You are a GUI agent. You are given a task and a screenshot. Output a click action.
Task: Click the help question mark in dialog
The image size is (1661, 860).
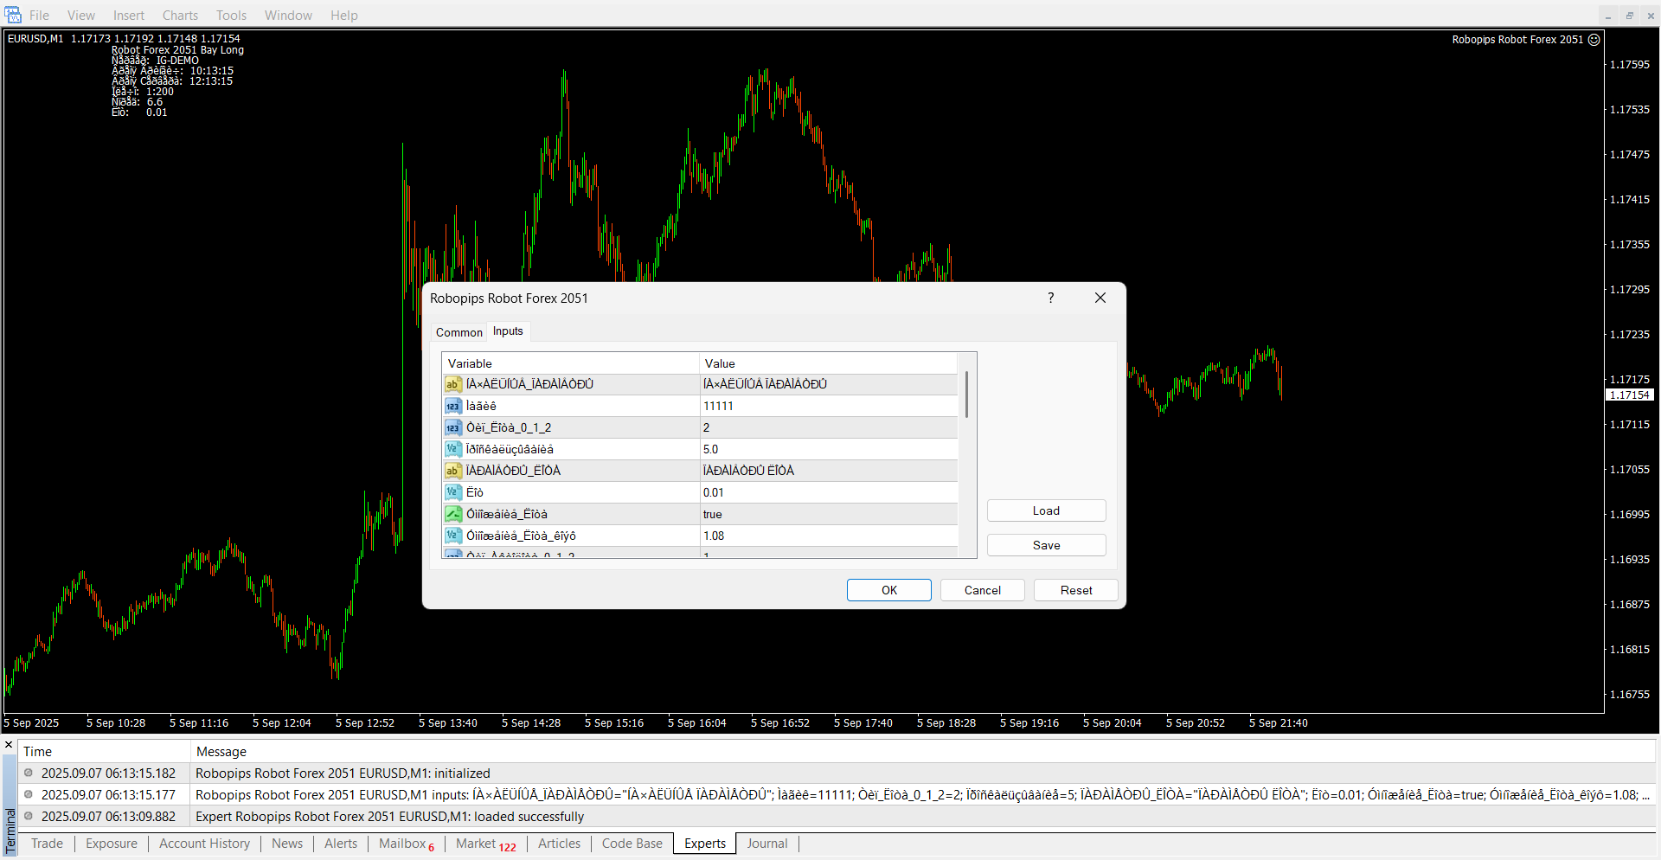point(1050,298)
